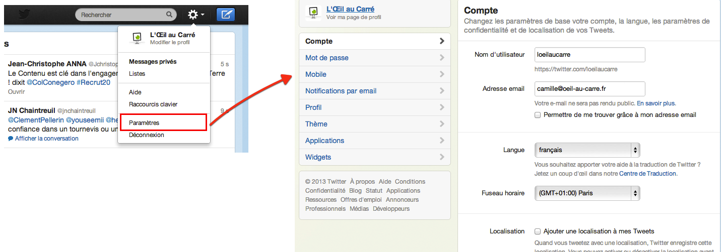Select Paramètres in the menu
Viewport: 721px width, 252px height.
144,122
